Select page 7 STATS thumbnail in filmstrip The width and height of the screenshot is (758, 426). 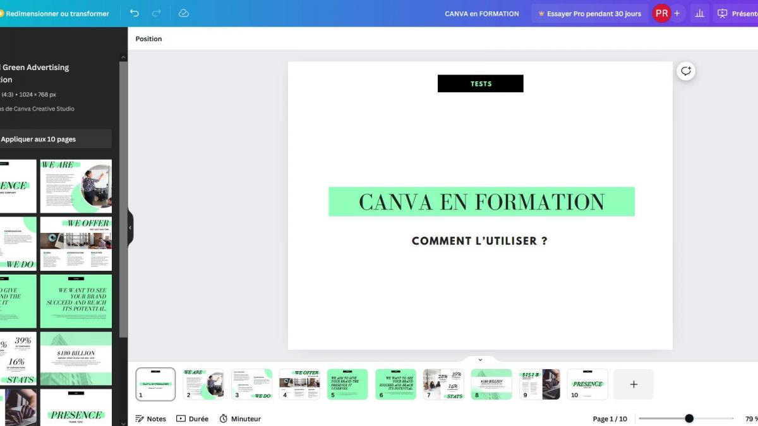(443, 384)
